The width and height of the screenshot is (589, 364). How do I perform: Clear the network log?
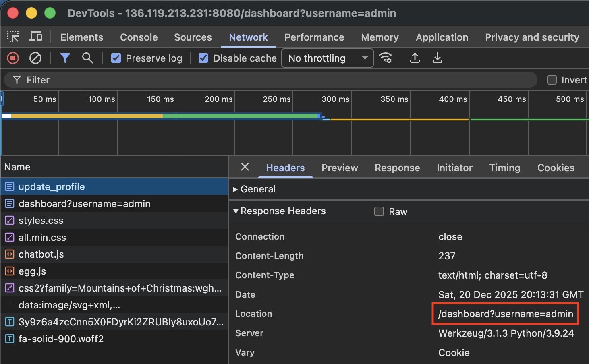(35, 58)
